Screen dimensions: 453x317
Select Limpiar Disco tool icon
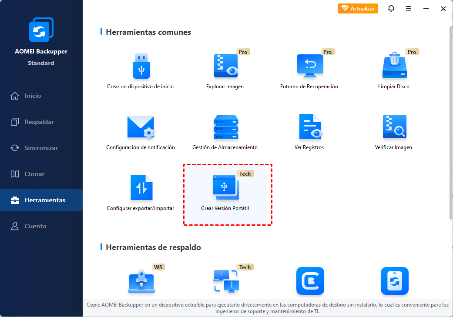395,65
